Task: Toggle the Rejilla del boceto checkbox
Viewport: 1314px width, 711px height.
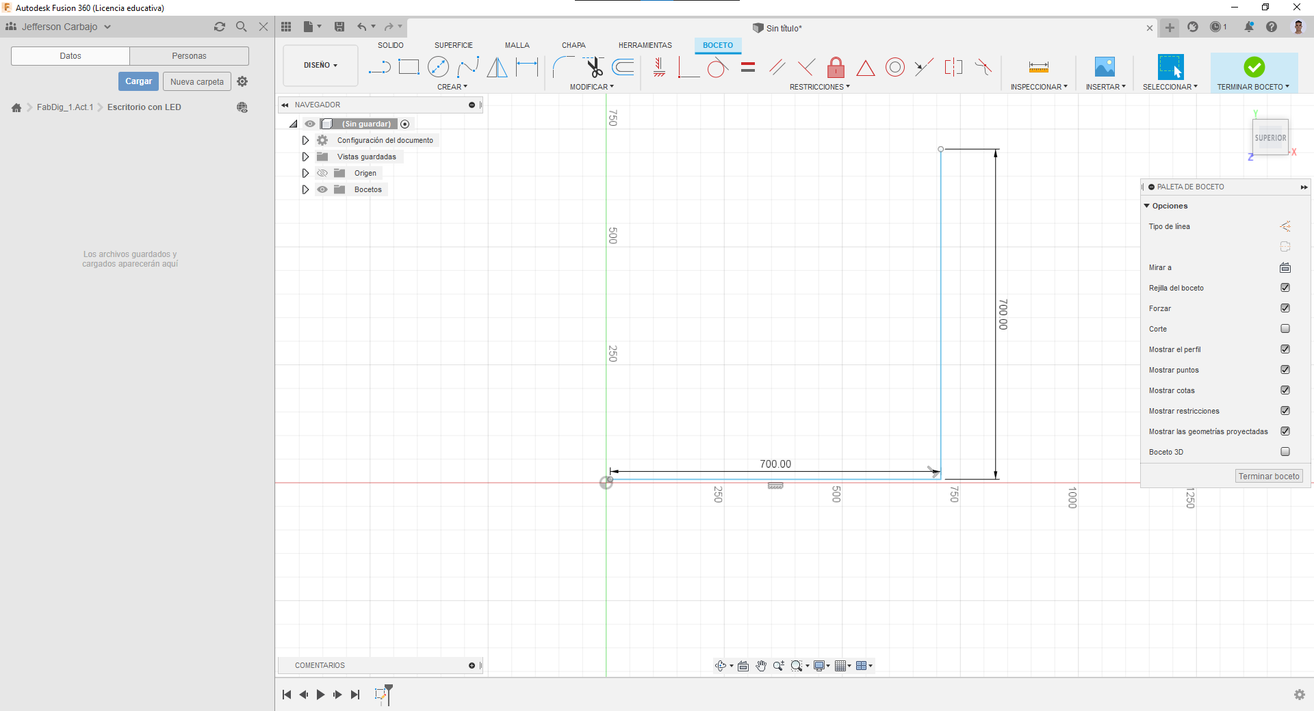Action: [1285, 288]
